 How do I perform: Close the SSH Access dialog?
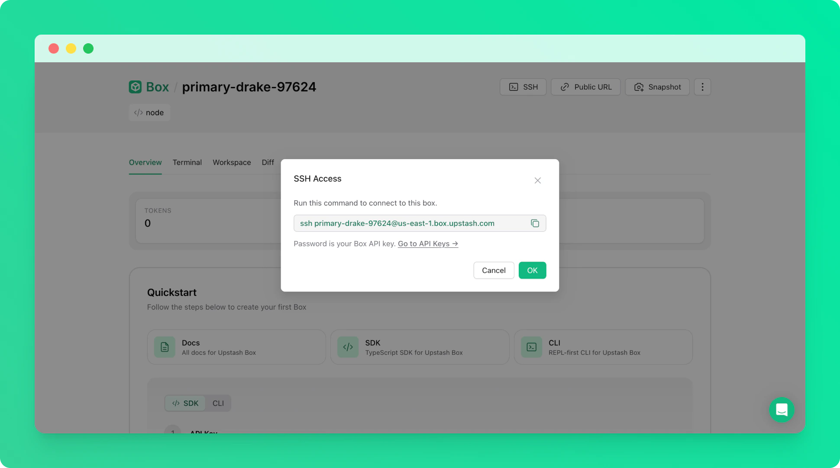point(537,180)
